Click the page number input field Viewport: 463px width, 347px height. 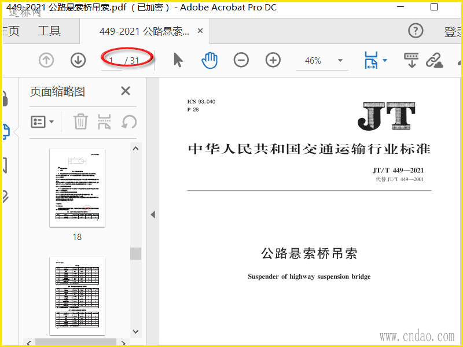coord(112,61)
